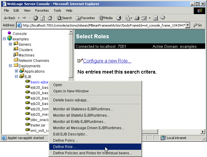Viewport: 207px width, 157px height.
Task: Expand the Applications node
Action: 16,71
